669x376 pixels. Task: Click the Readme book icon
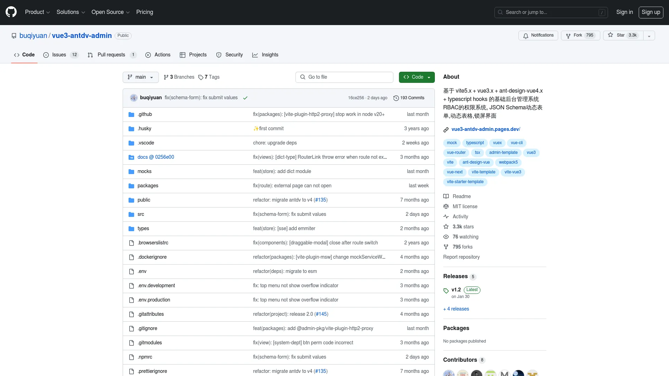[x=446, y=196]
